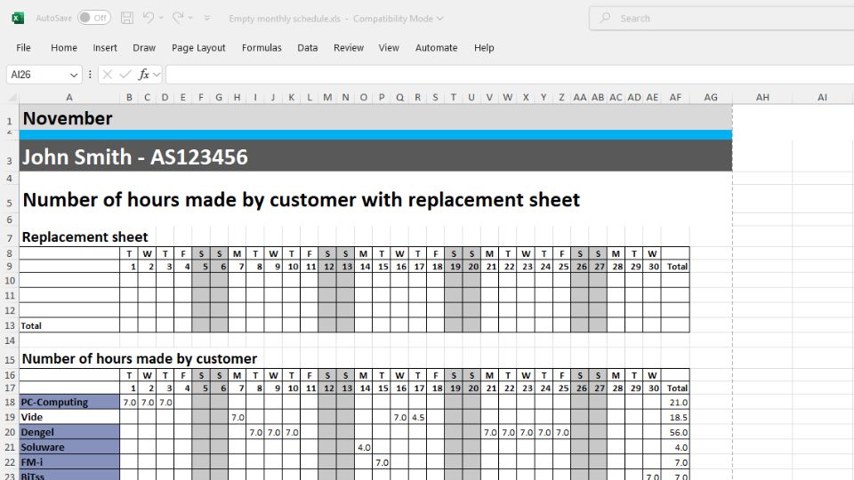Open the File menu
Viewport: 854px width, 480px height.
pyautogui.click(x=23, y=48)
